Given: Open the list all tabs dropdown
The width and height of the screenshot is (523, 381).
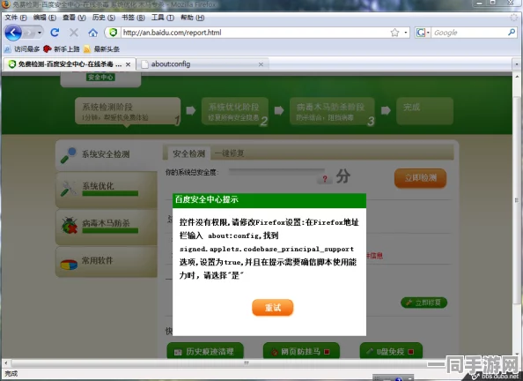Looking at the screenshot, I should pos(517,63).
